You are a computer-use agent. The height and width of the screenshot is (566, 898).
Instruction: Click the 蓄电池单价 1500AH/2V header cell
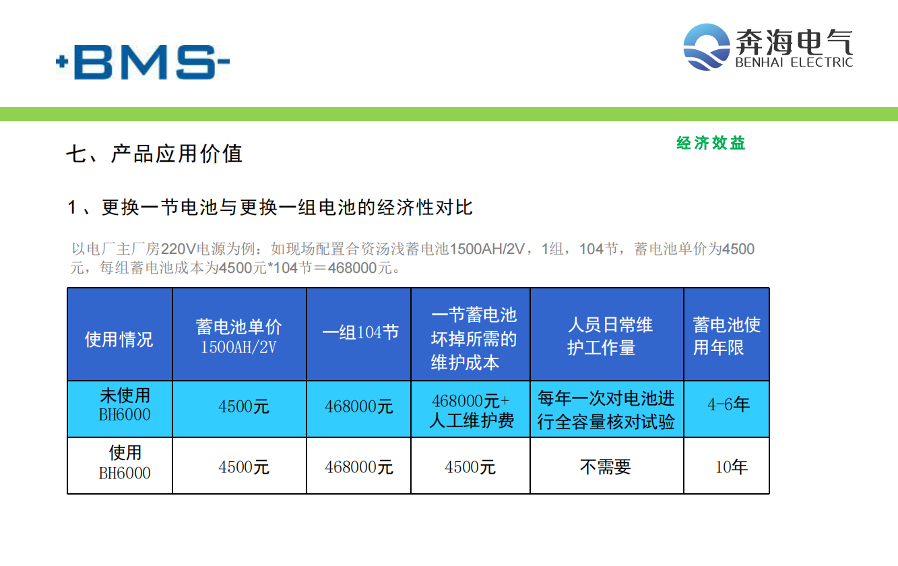[x=239, y=334]
